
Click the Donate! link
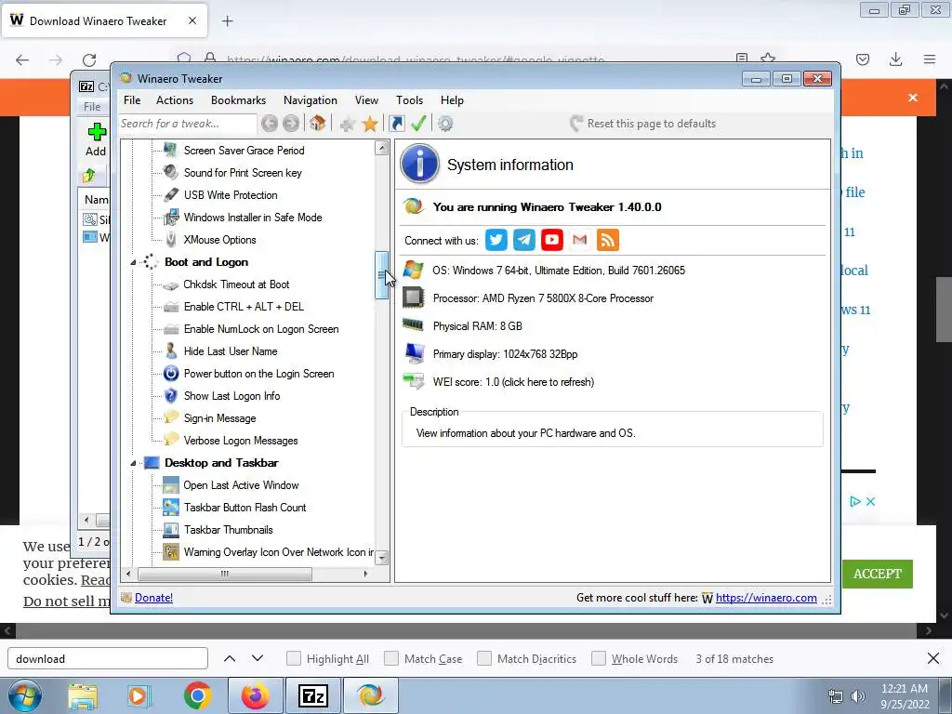(x=153, y=598)
